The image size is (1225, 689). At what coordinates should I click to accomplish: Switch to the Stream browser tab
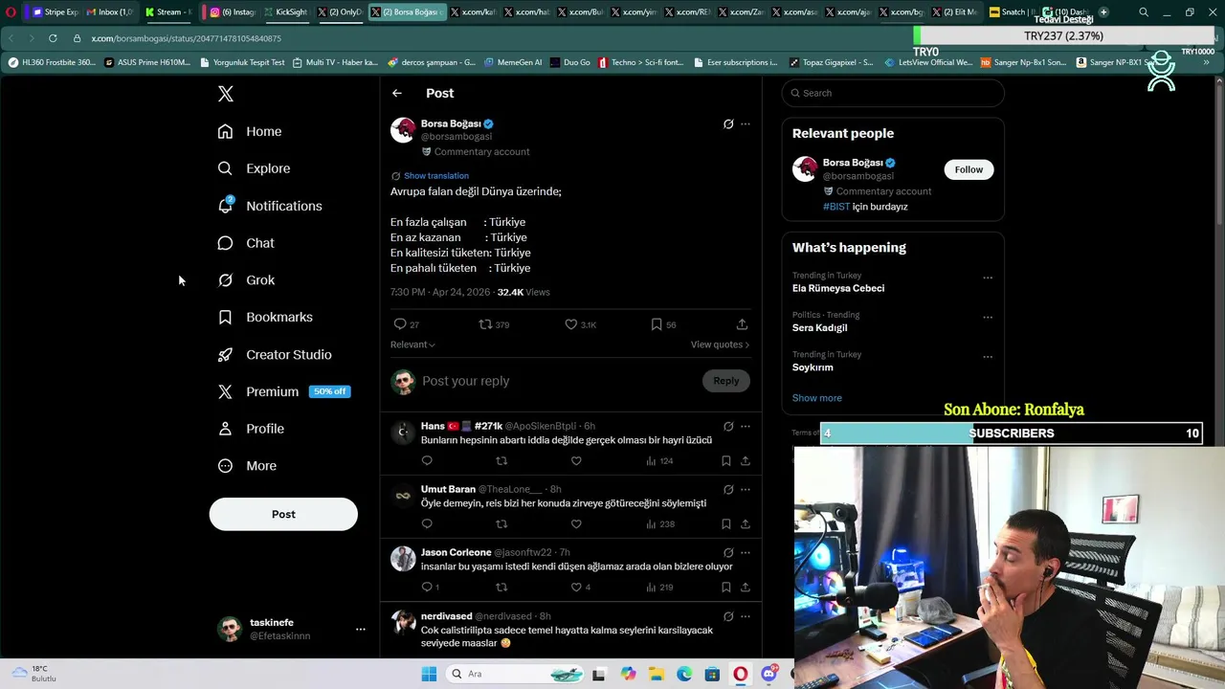pos(167,12)
